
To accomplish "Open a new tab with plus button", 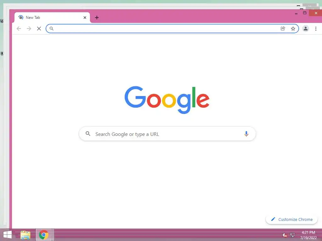I will point(97,18).
